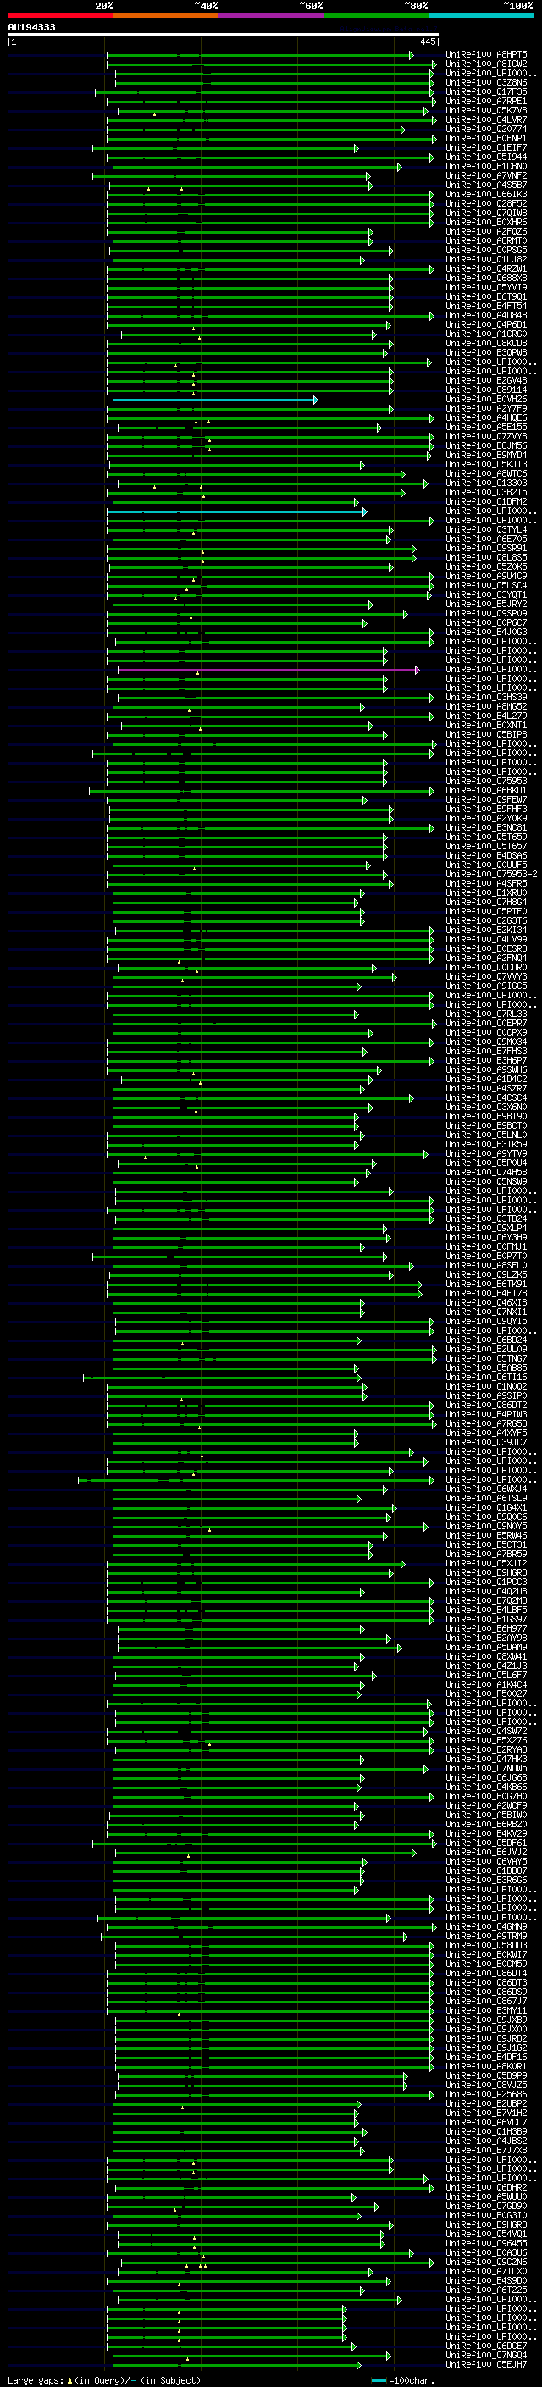This screenshot has height=2387, width=542.
Task: Click the UniRef100_C5YVI9 entry
Action: pos(486,287)
